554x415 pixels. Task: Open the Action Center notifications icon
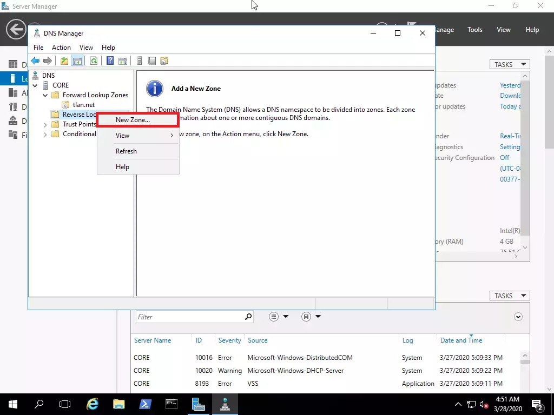click(x=537, y=404)
